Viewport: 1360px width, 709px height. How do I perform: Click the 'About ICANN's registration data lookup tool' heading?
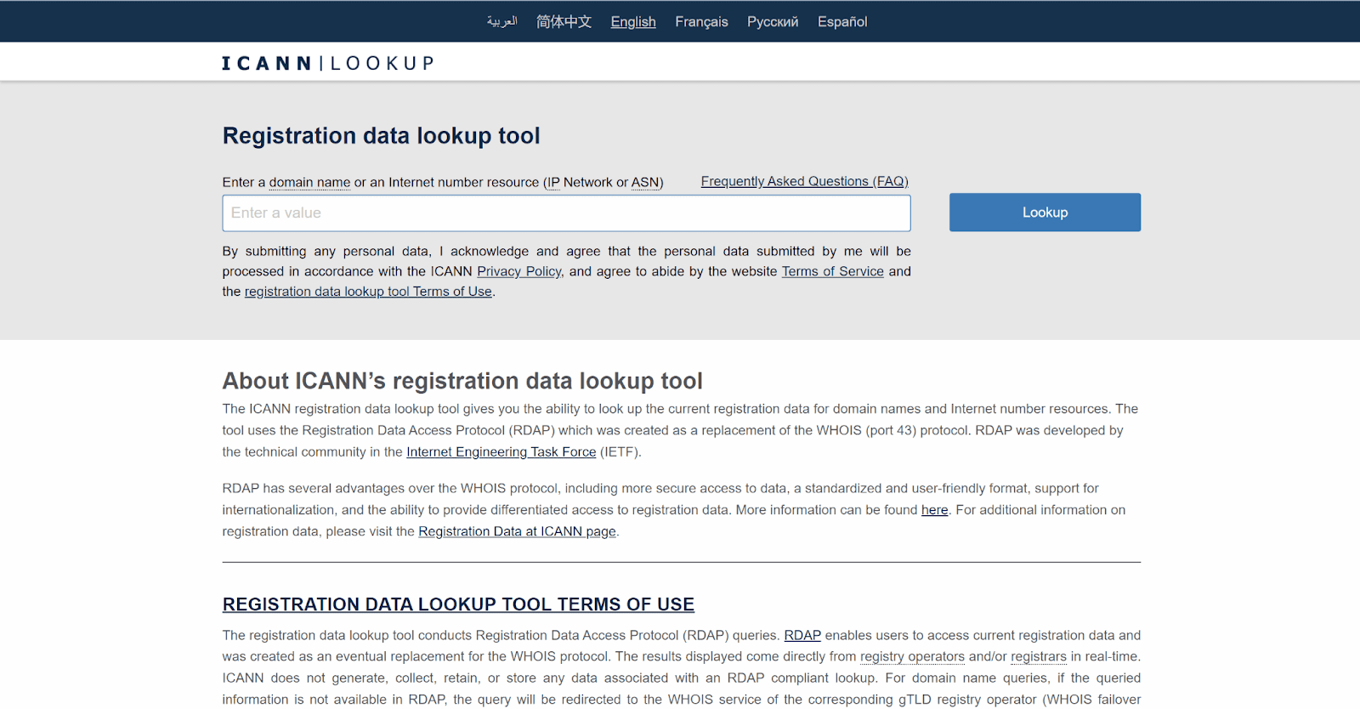click(x=462, y=381)
